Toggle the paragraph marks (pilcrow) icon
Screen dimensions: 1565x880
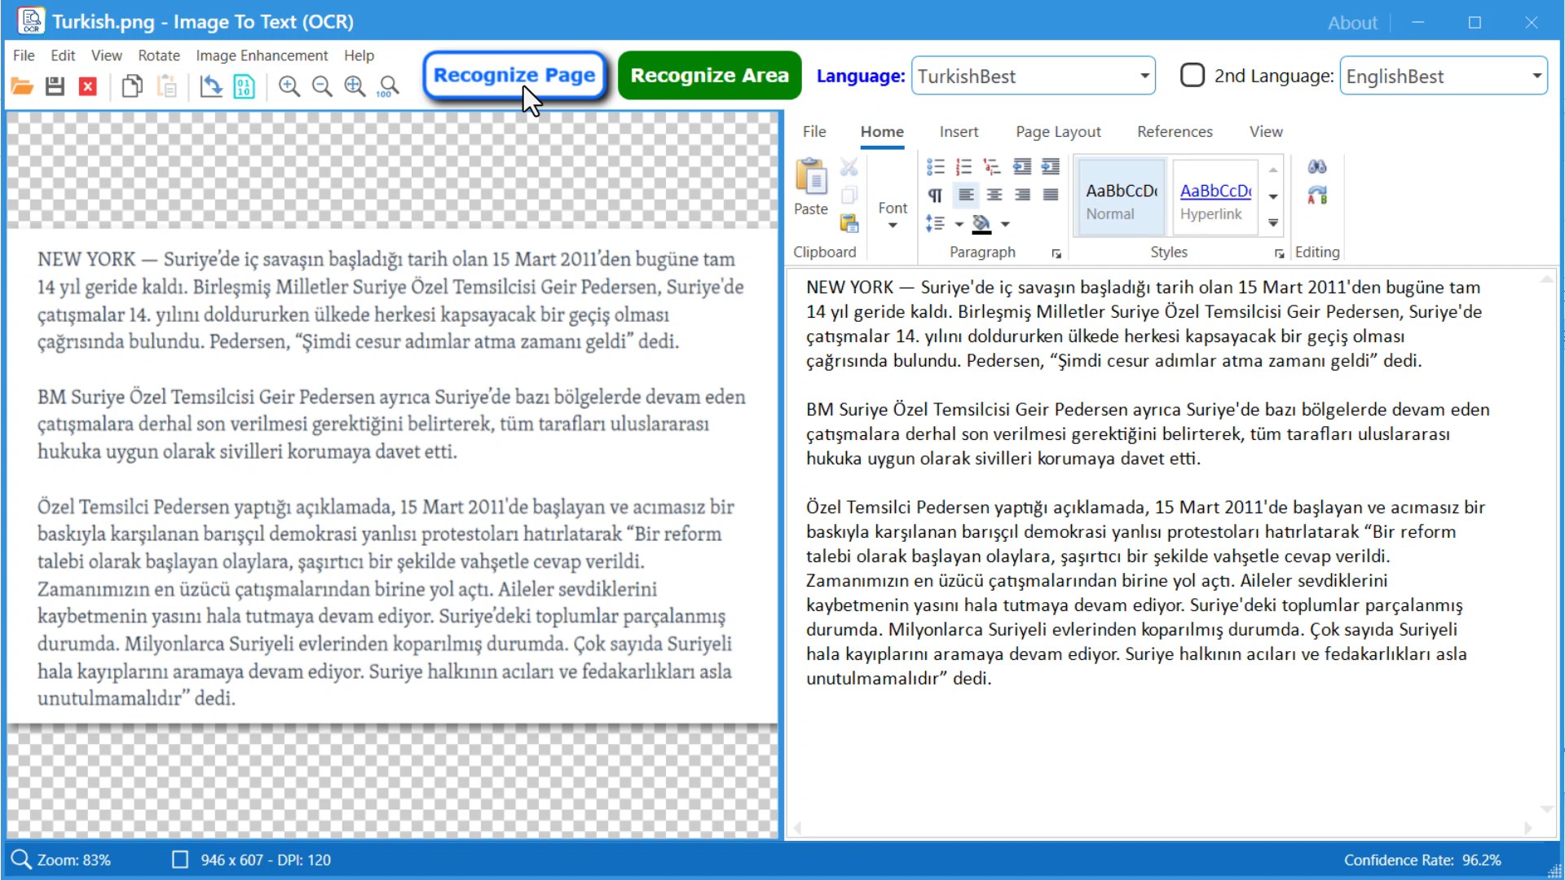coord(935,196)
